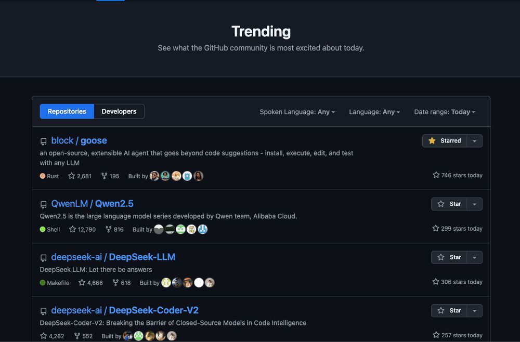Click the first contributor avatar for Qwen2.5
The width and height of the screenshot is (520, 342).
click(159, 229)
